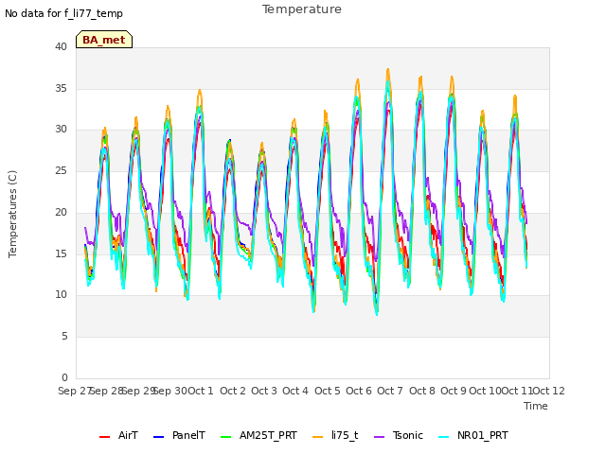The image size is (606, 454).
Task: Click the BA_met annotation label
Action: point(104,40)
